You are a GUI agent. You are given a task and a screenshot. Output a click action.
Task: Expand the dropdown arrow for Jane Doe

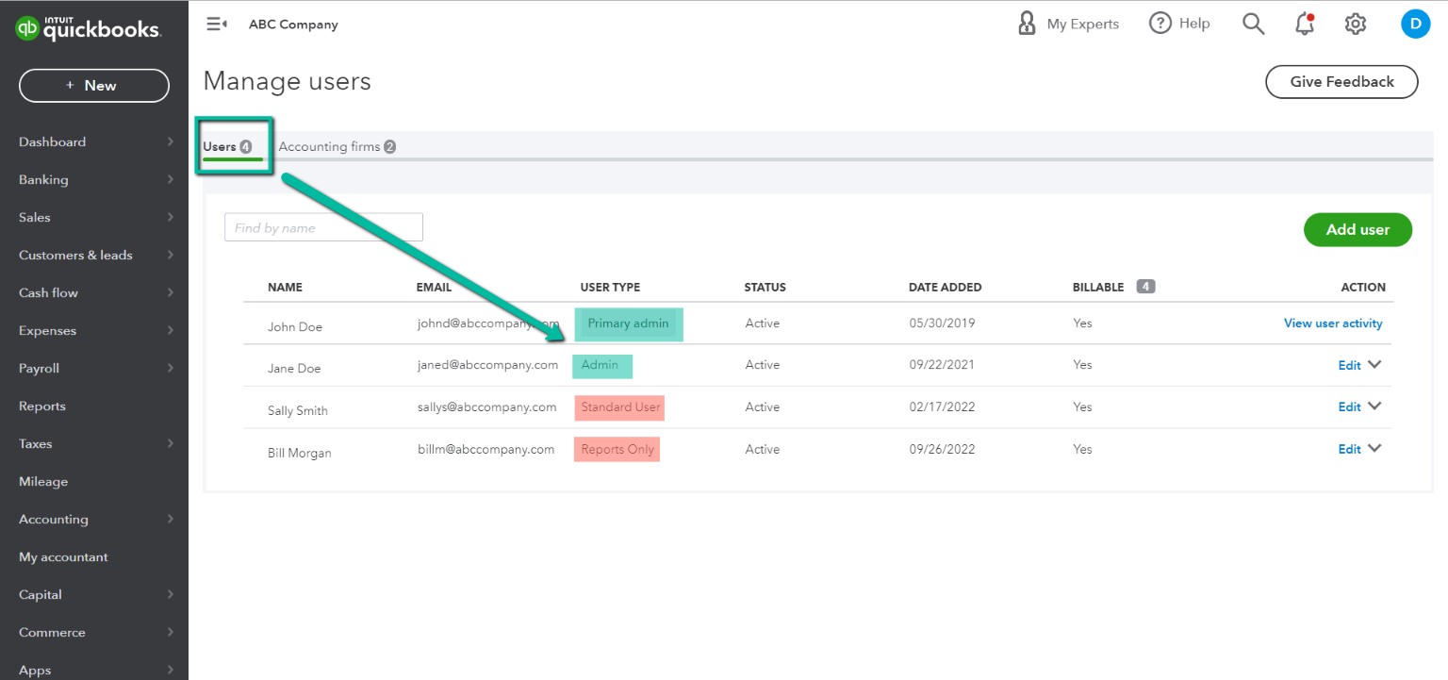1374,365
